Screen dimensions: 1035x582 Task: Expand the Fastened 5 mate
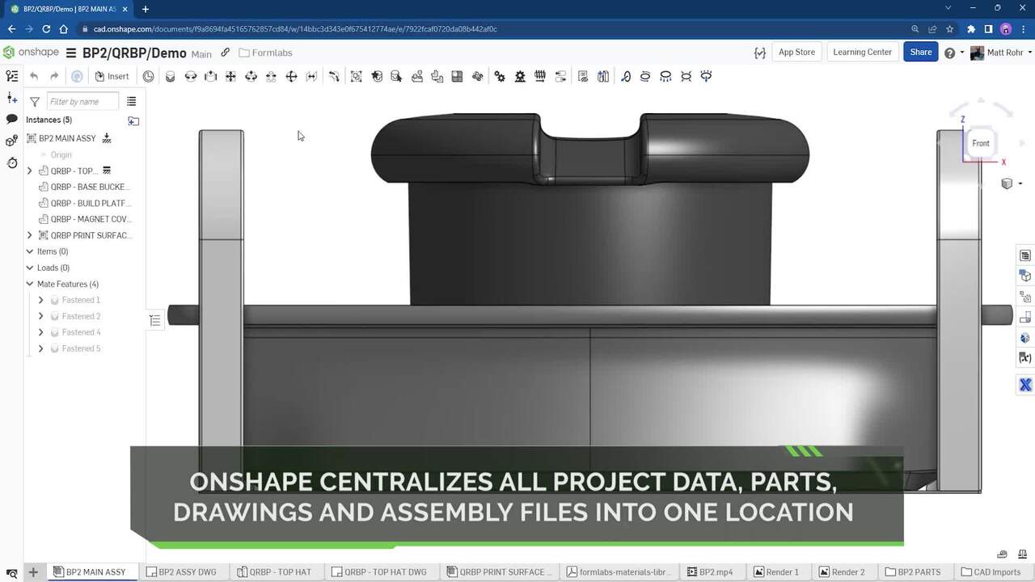click(x=40, y=348)
